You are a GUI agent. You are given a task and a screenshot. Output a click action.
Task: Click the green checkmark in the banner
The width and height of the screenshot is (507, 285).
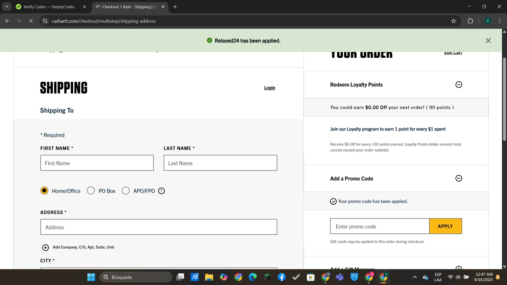coord(210,41)
